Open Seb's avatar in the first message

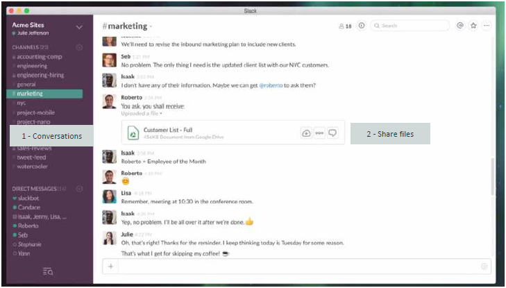(x=109, y=60)
